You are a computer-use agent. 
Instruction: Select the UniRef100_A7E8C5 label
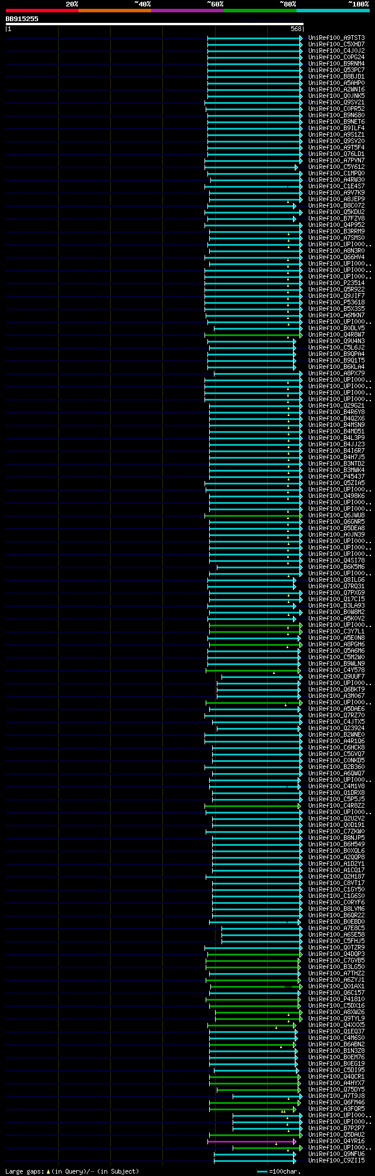[336, 928]
